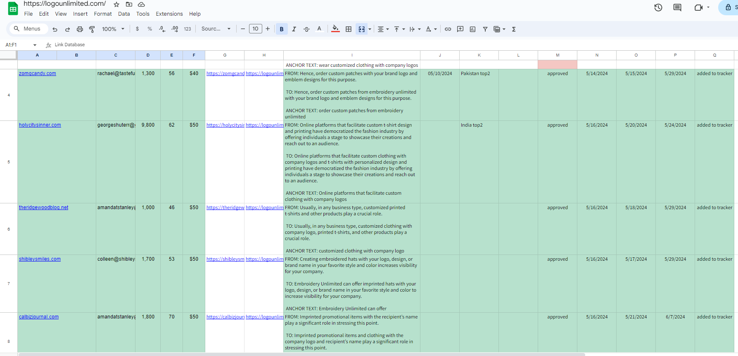Screen dimensions: 738x356
Task: Open the theridgewoodblog.net link
Action: 43,207
